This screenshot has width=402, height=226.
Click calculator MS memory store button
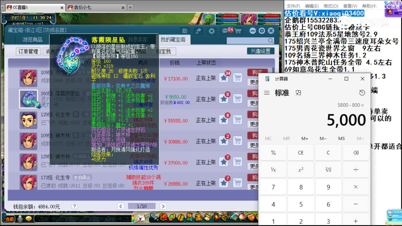[341, 138]
